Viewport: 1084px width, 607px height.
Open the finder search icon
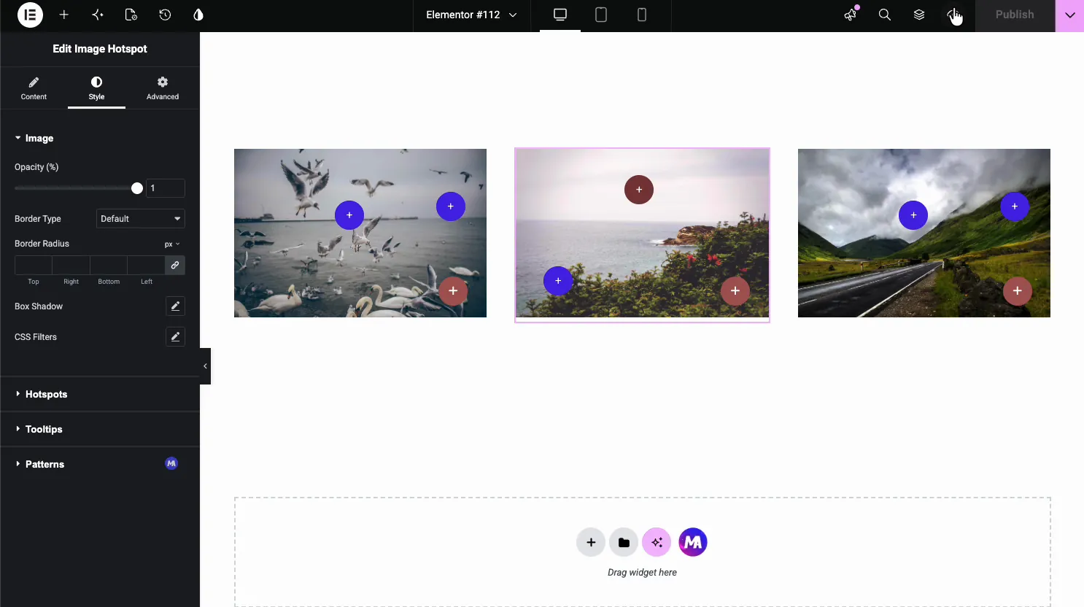tap(885, 15)
